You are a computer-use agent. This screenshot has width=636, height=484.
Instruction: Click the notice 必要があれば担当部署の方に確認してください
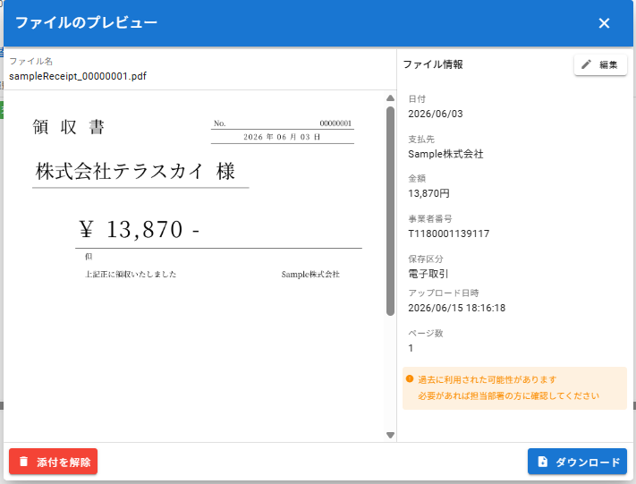(508, 396)
